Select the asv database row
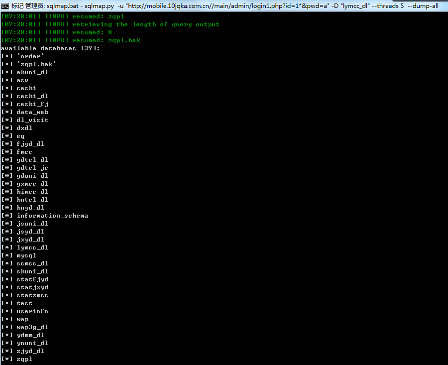This screenshot has height=365, width=448. 14,80
